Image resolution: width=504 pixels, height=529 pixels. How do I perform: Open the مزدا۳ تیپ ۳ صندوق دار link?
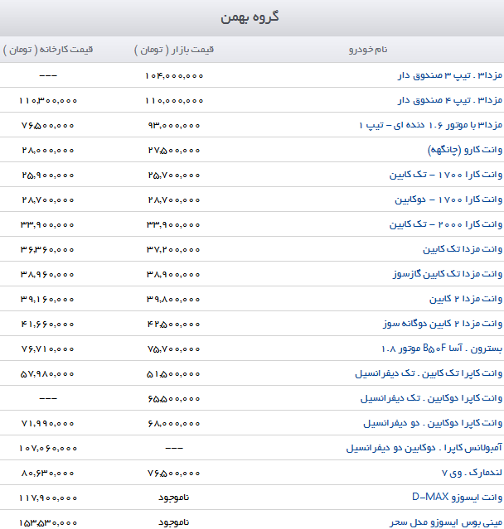click(x=450, y=75)
